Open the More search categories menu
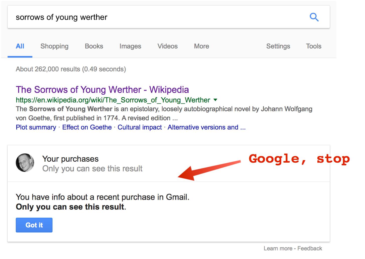 (201, 46)
